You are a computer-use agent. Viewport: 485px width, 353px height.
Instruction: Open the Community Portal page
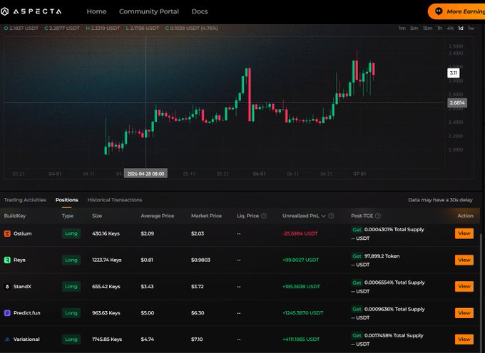pyautogui.click(x=149, y=11)
